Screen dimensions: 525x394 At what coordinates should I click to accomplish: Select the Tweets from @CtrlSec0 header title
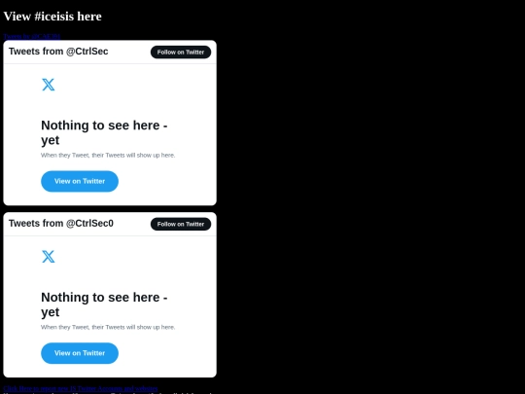coord(61,223)
